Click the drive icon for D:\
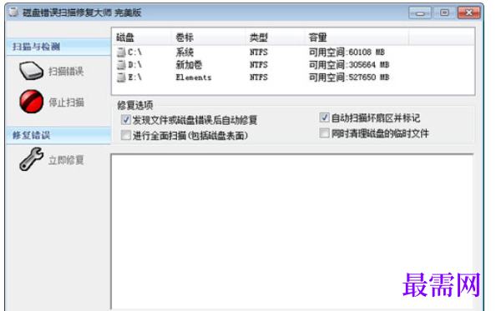 click(121, 65)
